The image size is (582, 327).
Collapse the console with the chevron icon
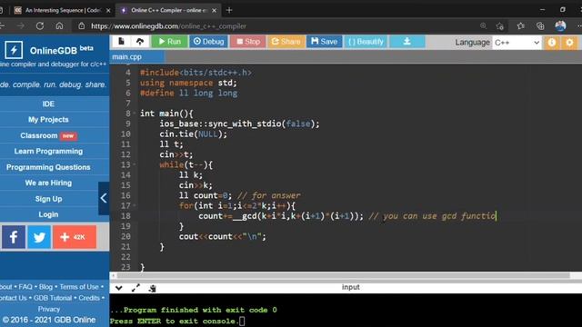tap(119, 288)
